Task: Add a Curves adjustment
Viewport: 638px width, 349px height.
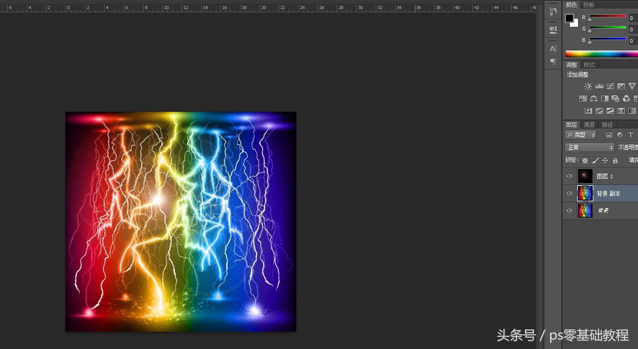Action: click(x=610, y=86)
